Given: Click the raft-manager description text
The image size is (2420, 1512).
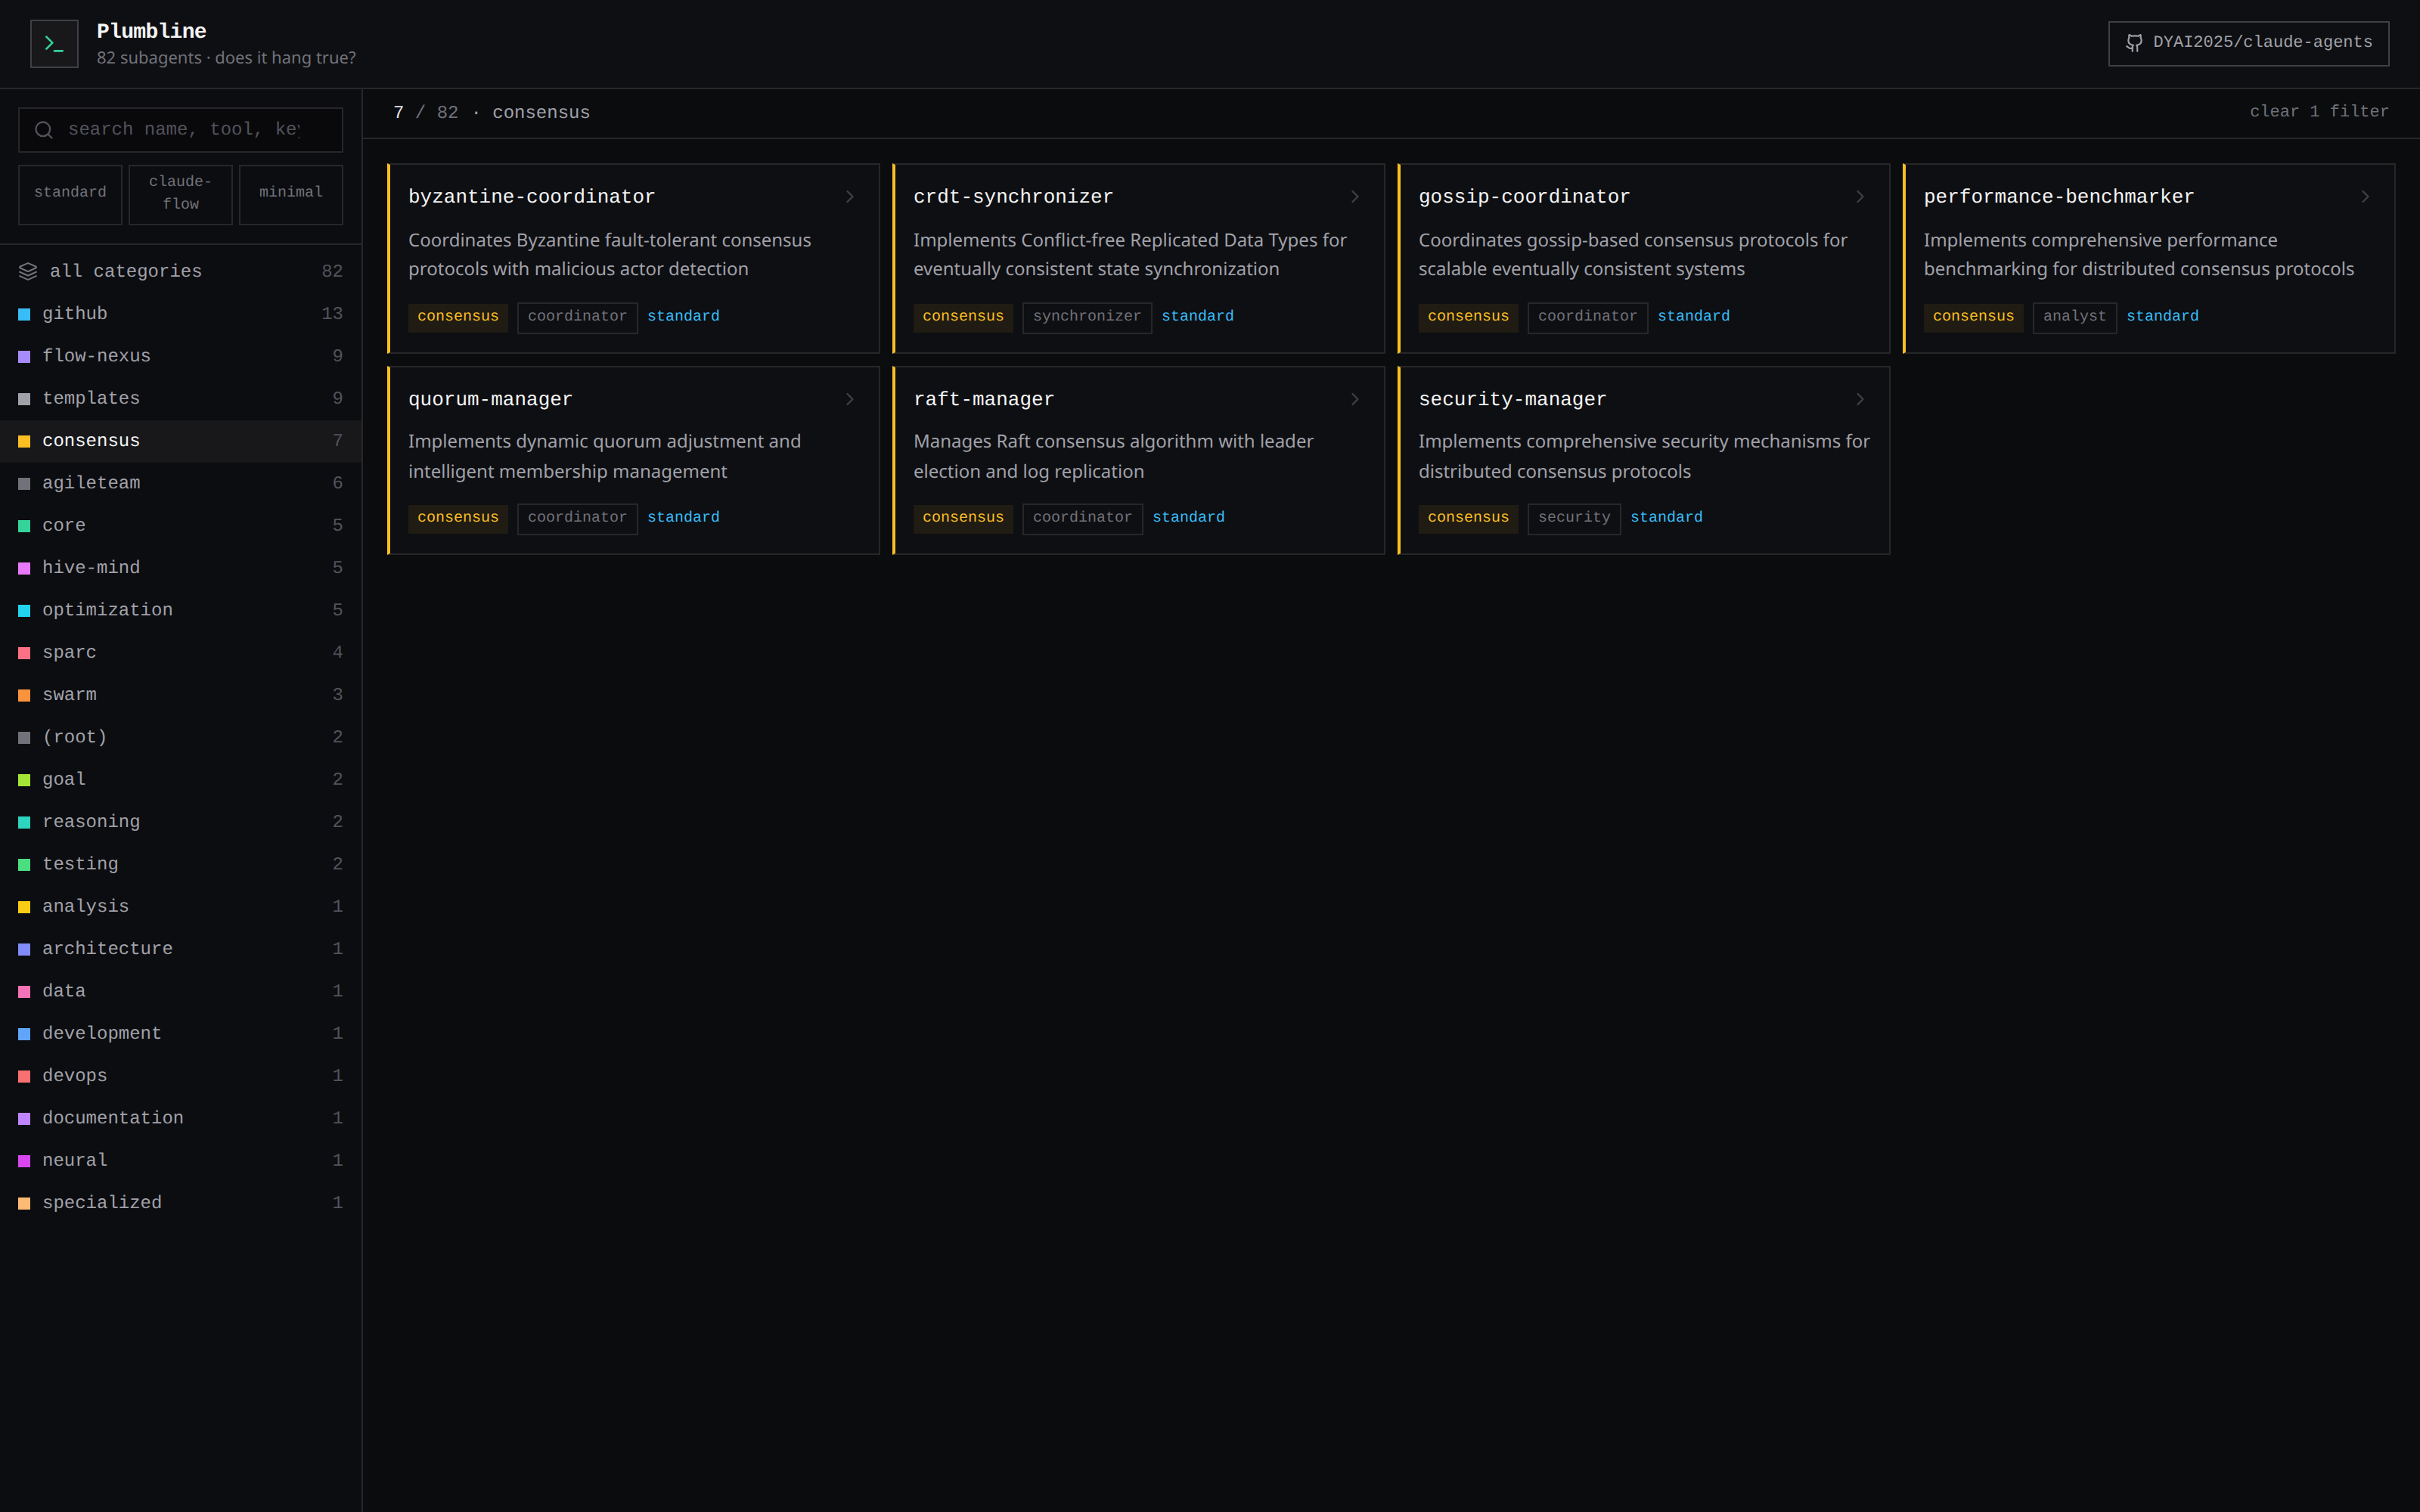Looking at the screenshot, I should point(1113,457).
